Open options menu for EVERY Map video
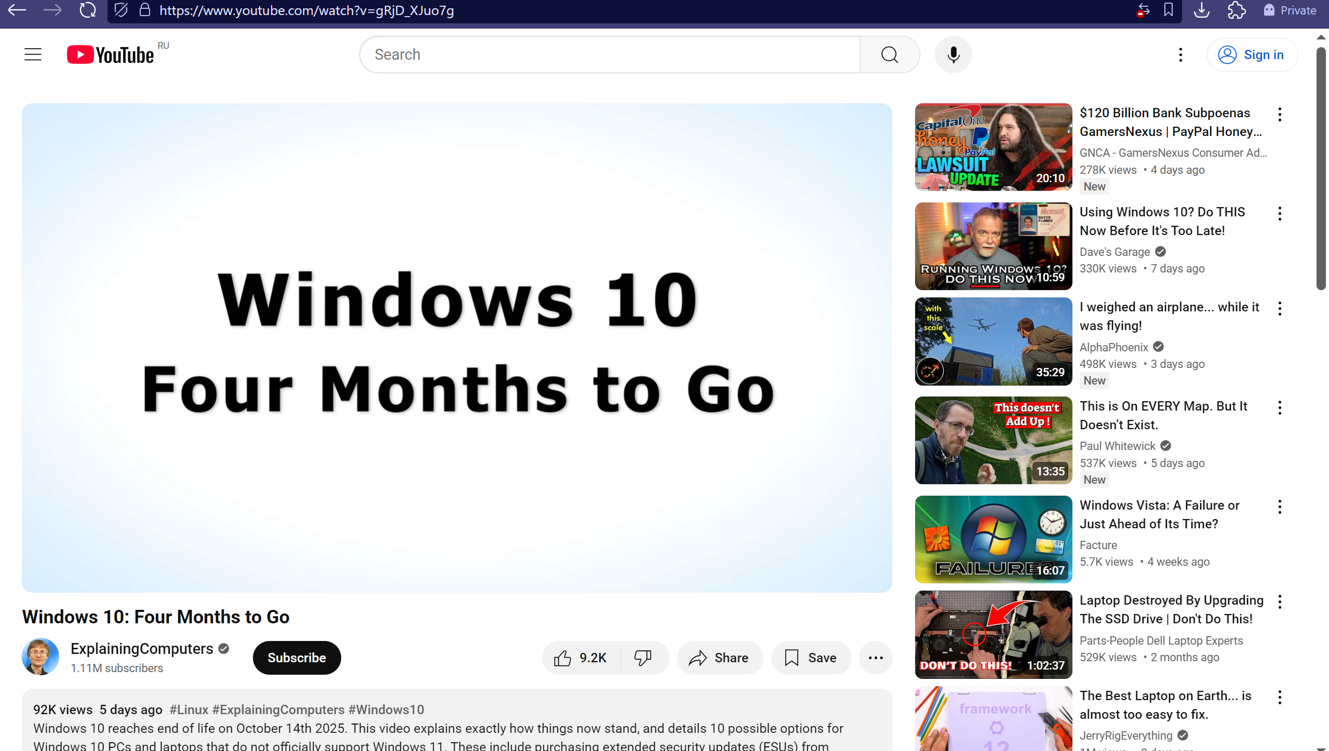1329x751 pixels. [x=1280, y=407]
